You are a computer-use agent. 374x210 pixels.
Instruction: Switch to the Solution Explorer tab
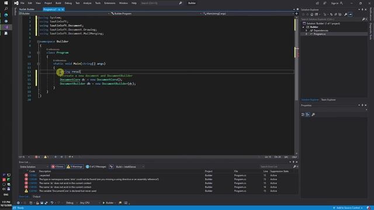pos(310,100)
